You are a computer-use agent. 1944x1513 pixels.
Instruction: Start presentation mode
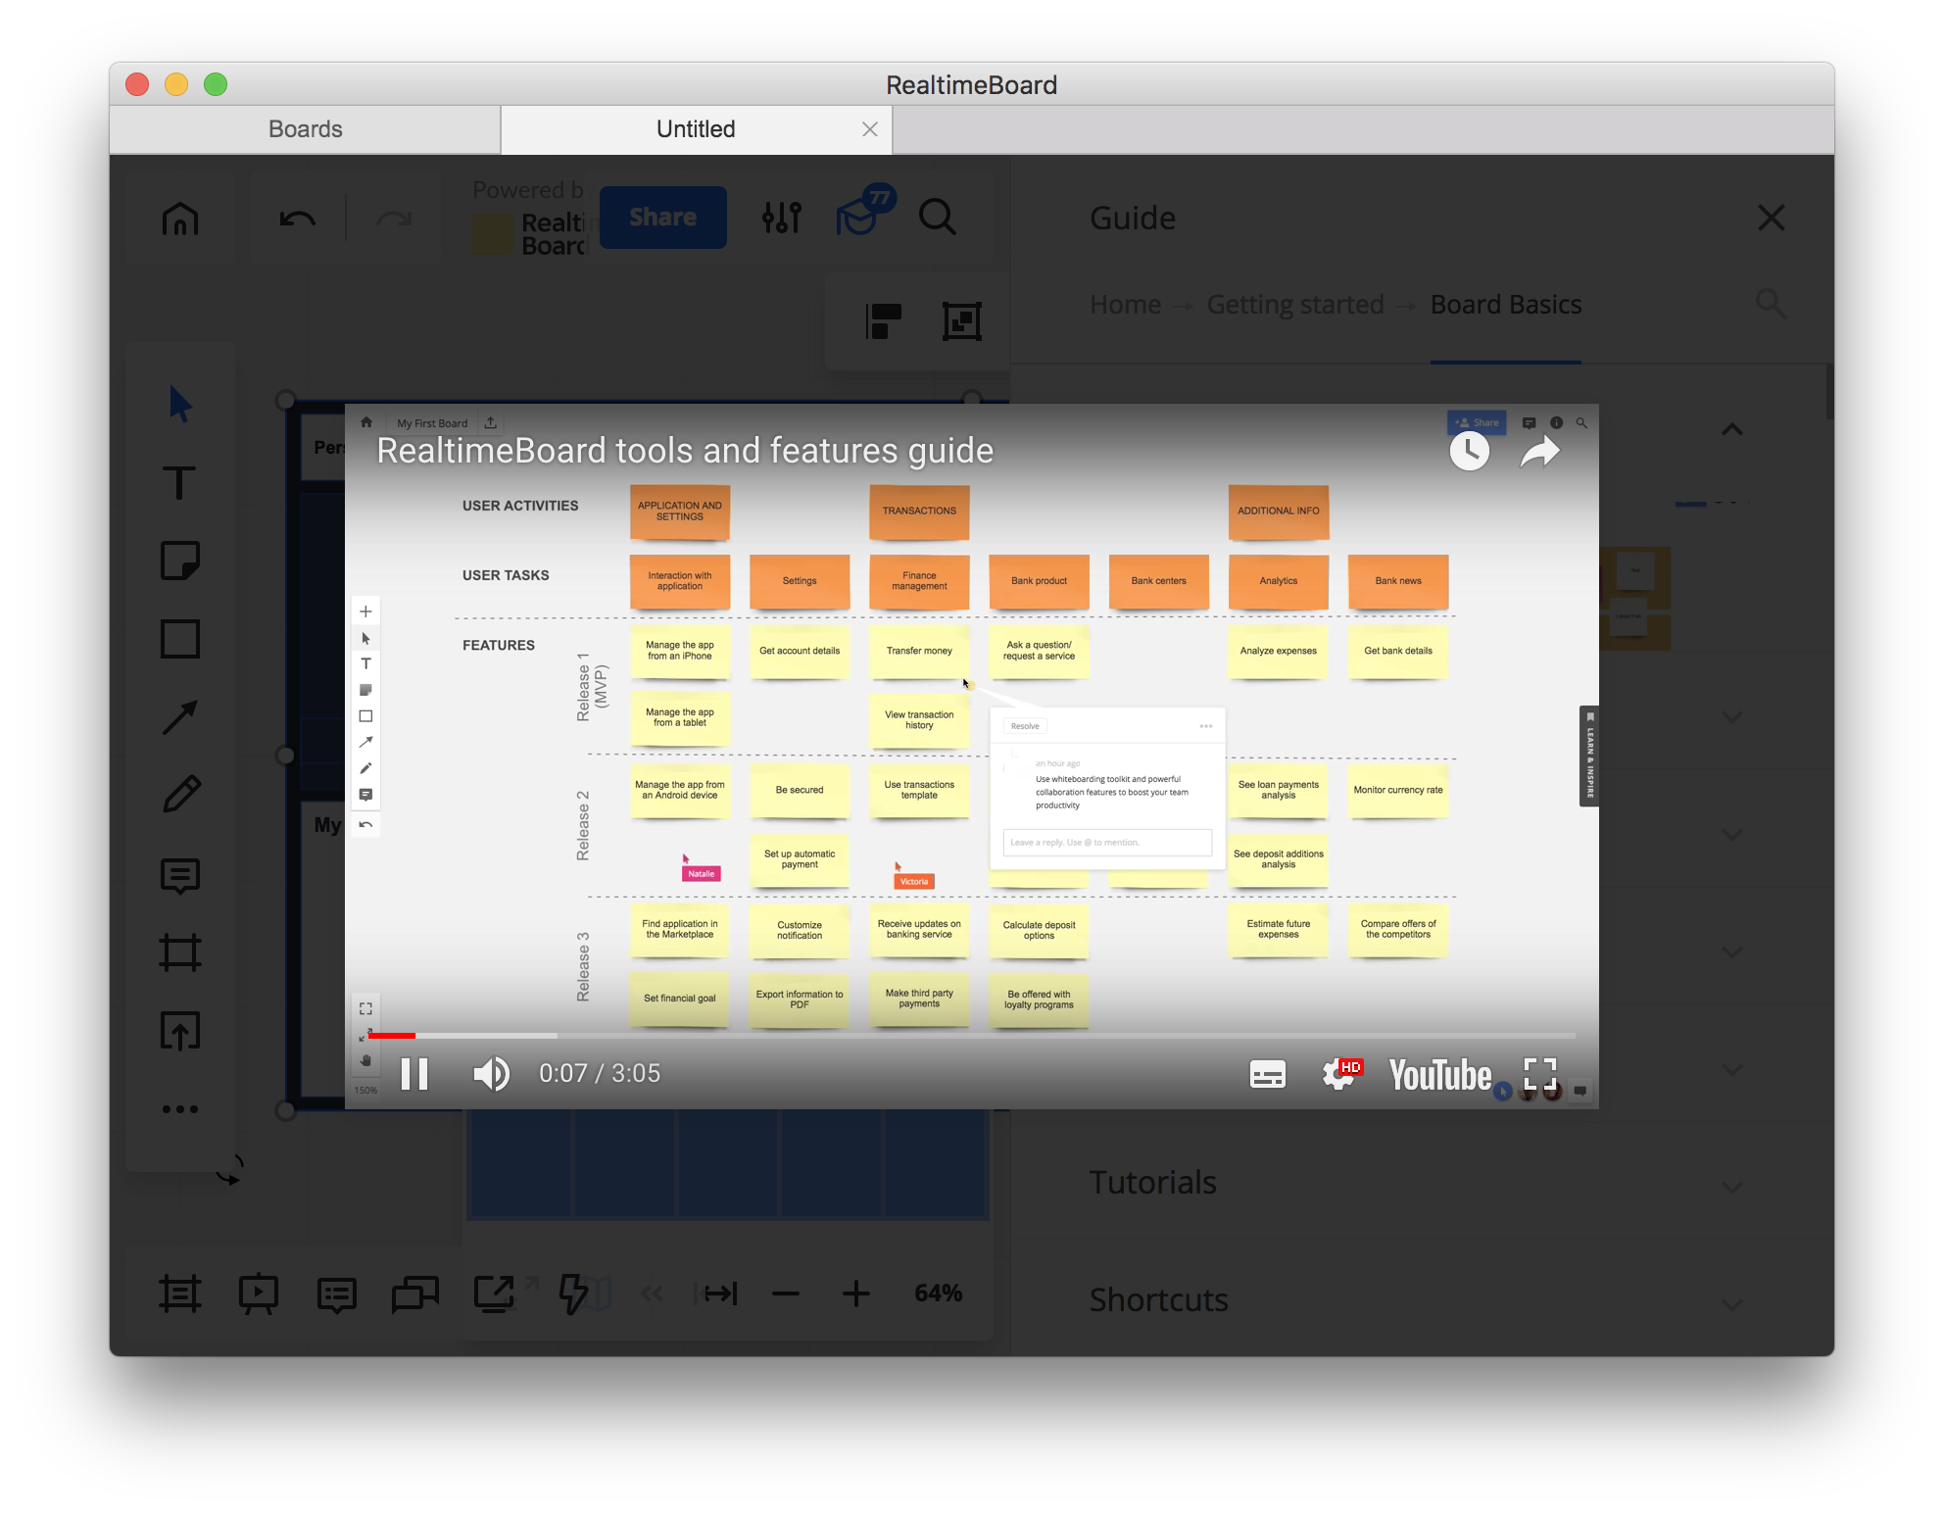[x=259, y=1293]
